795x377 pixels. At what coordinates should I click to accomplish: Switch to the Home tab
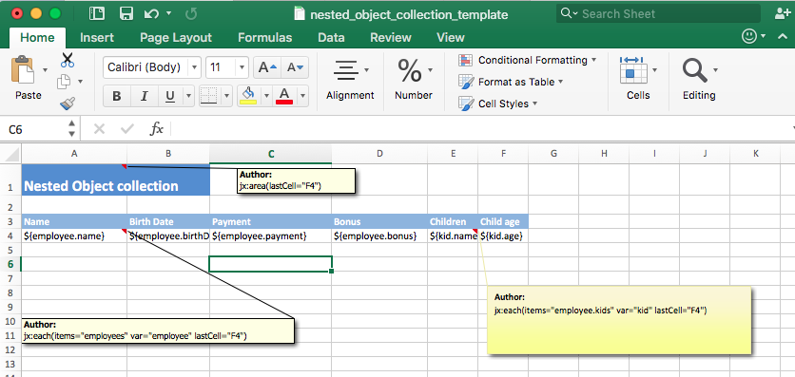pos(37,37)
